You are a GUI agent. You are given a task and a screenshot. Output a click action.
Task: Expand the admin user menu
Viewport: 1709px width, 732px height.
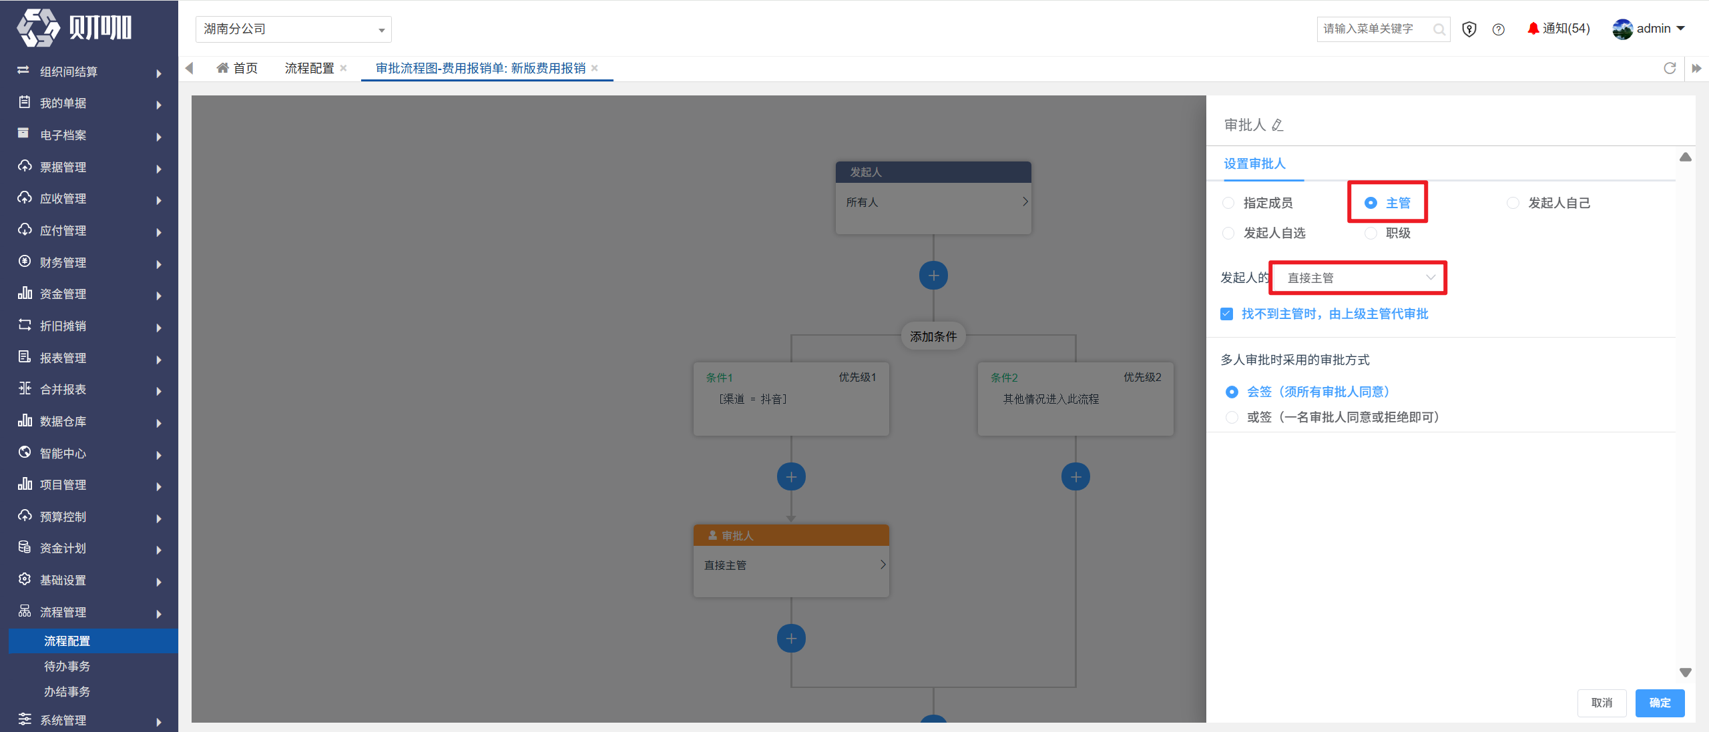pyautogui.click(x=1648, y=29)
